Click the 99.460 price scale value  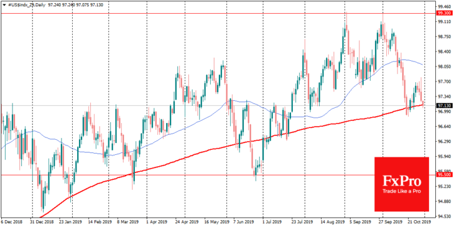pos(444,6)
